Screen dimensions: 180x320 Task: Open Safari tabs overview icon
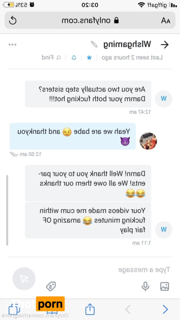point(14,309)
